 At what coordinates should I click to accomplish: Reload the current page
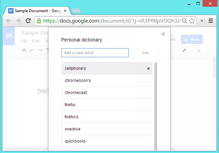(x=28, y=21)
